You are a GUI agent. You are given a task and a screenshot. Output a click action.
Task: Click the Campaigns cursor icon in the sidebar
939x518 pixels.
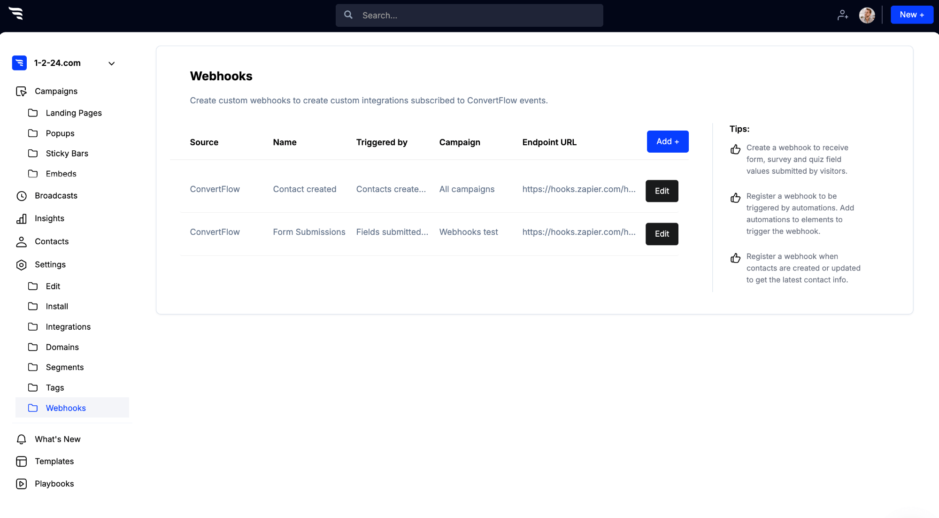[21, 91]
